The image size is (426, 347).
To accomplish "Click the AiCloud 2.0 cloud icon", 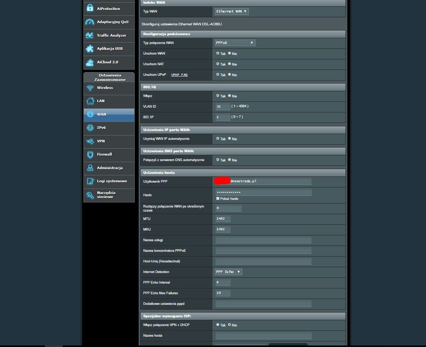I will coord(90,62).
